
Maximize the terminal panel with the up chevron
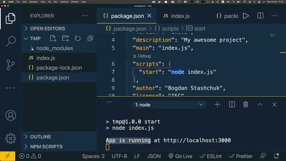click(260, 105)
